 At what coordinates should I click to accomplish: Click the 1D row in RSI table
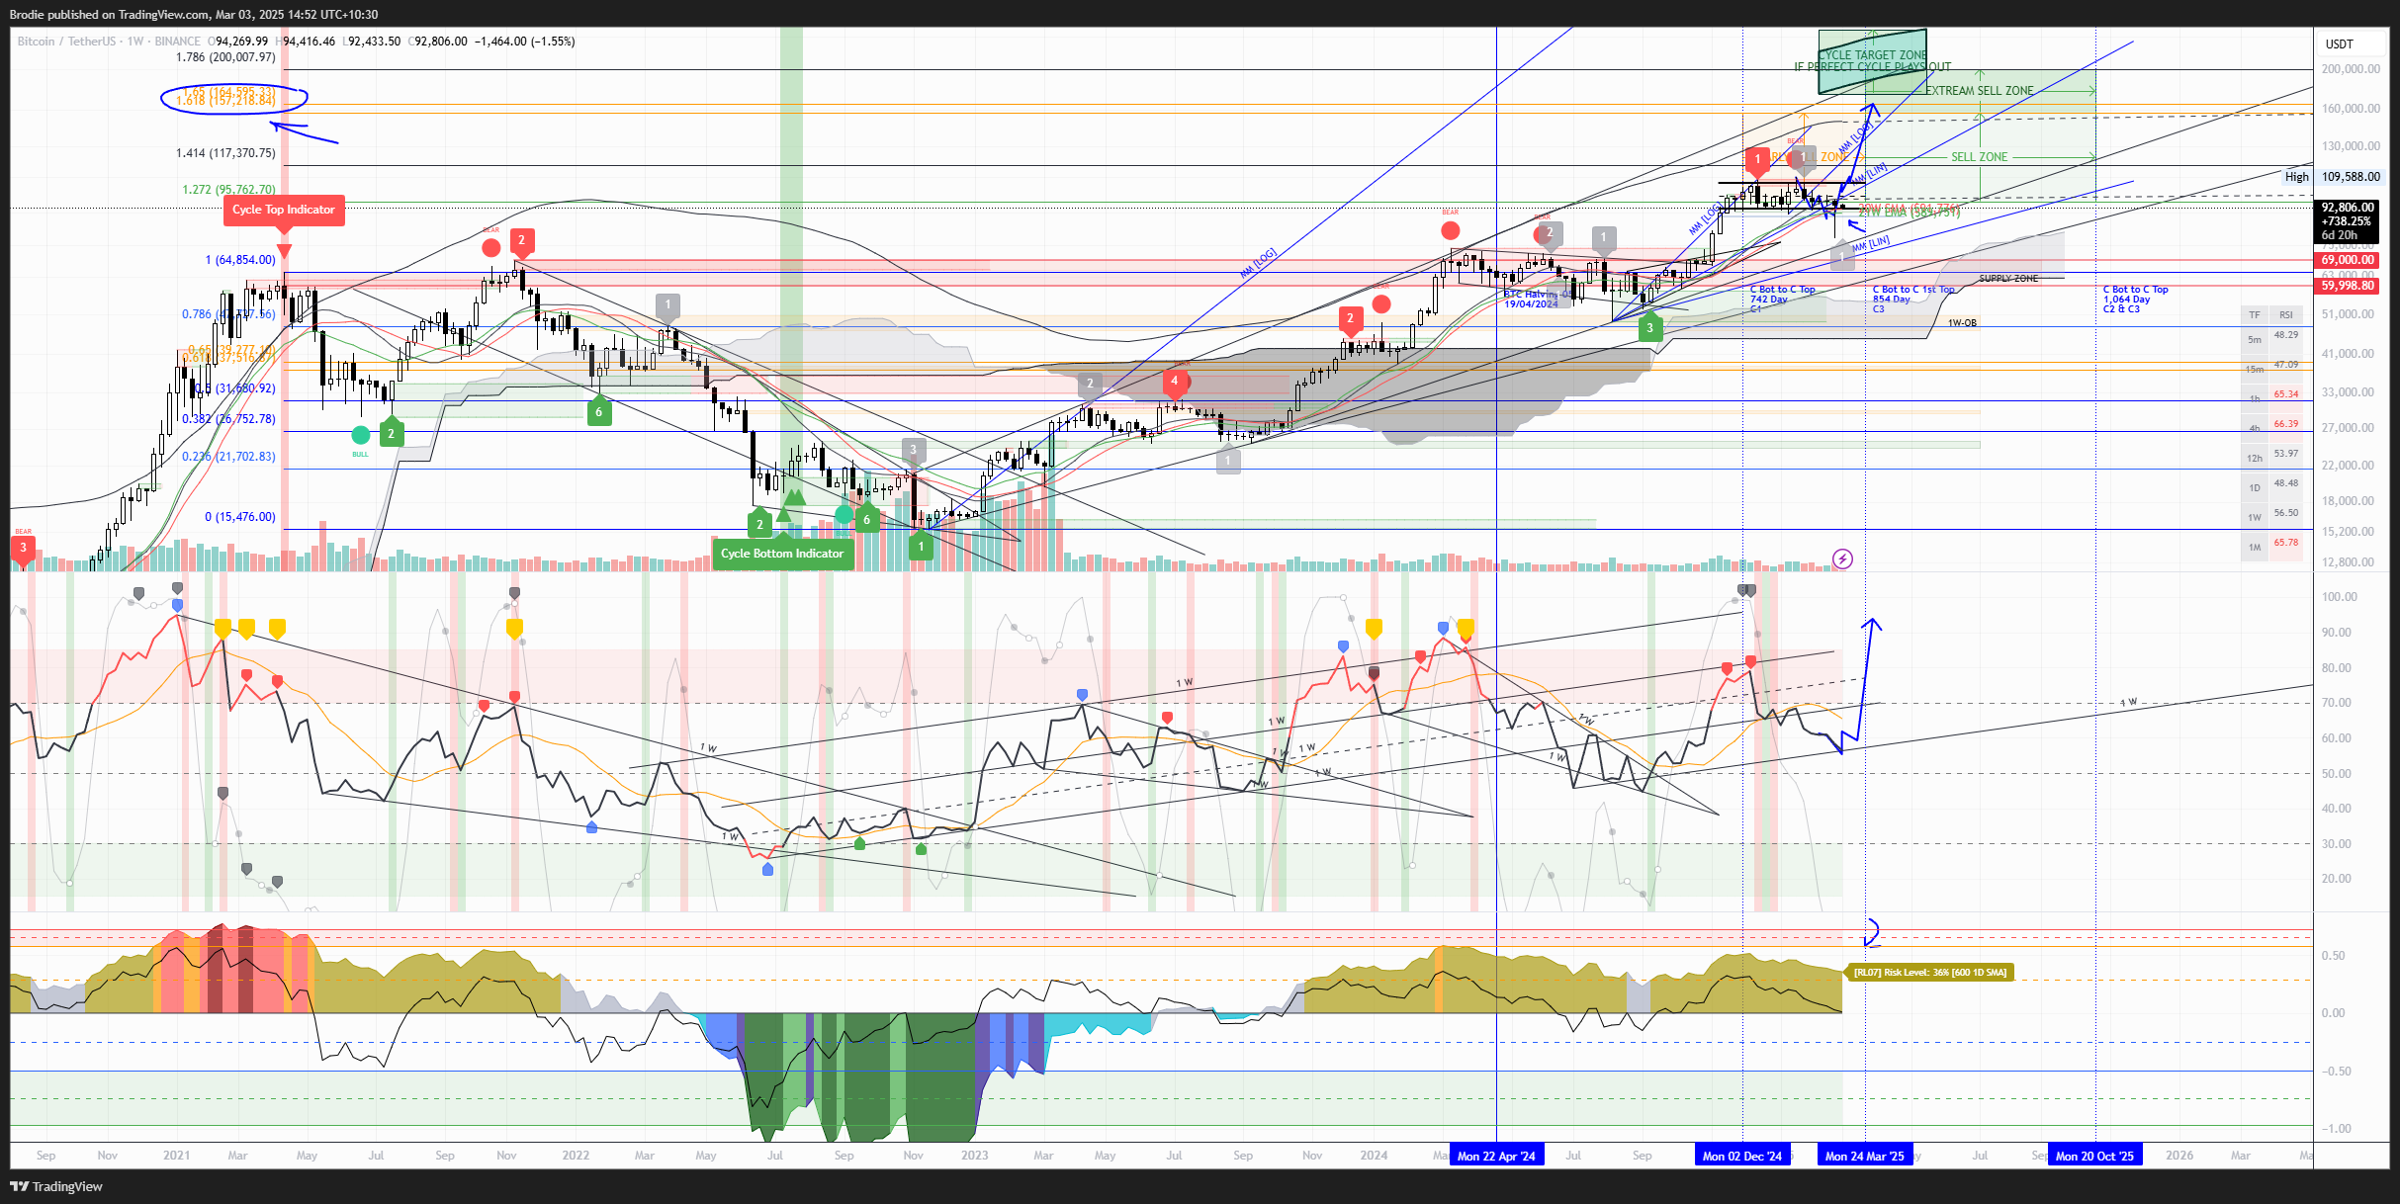pos(2271,487)
